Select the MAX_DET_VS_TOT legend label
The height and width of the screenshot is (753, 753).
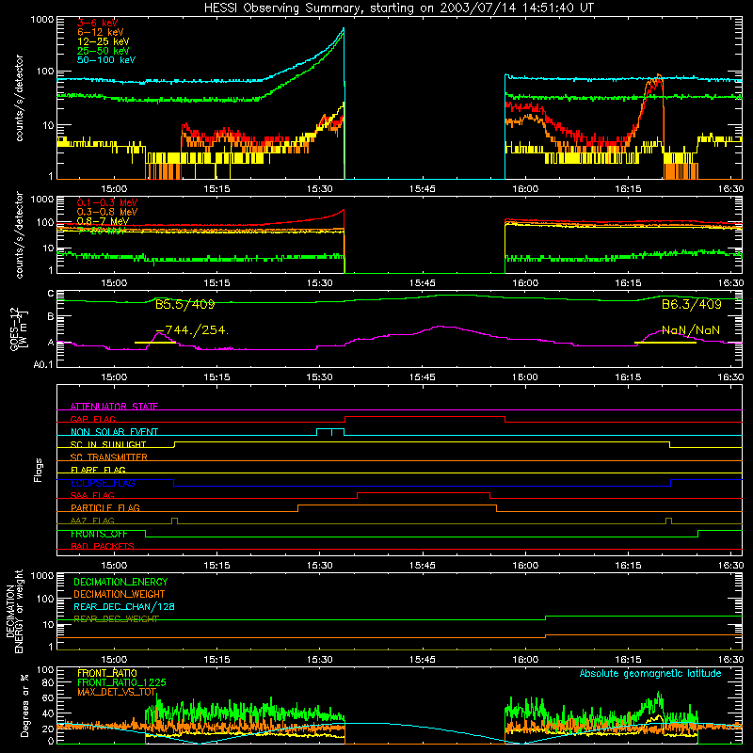116,692
